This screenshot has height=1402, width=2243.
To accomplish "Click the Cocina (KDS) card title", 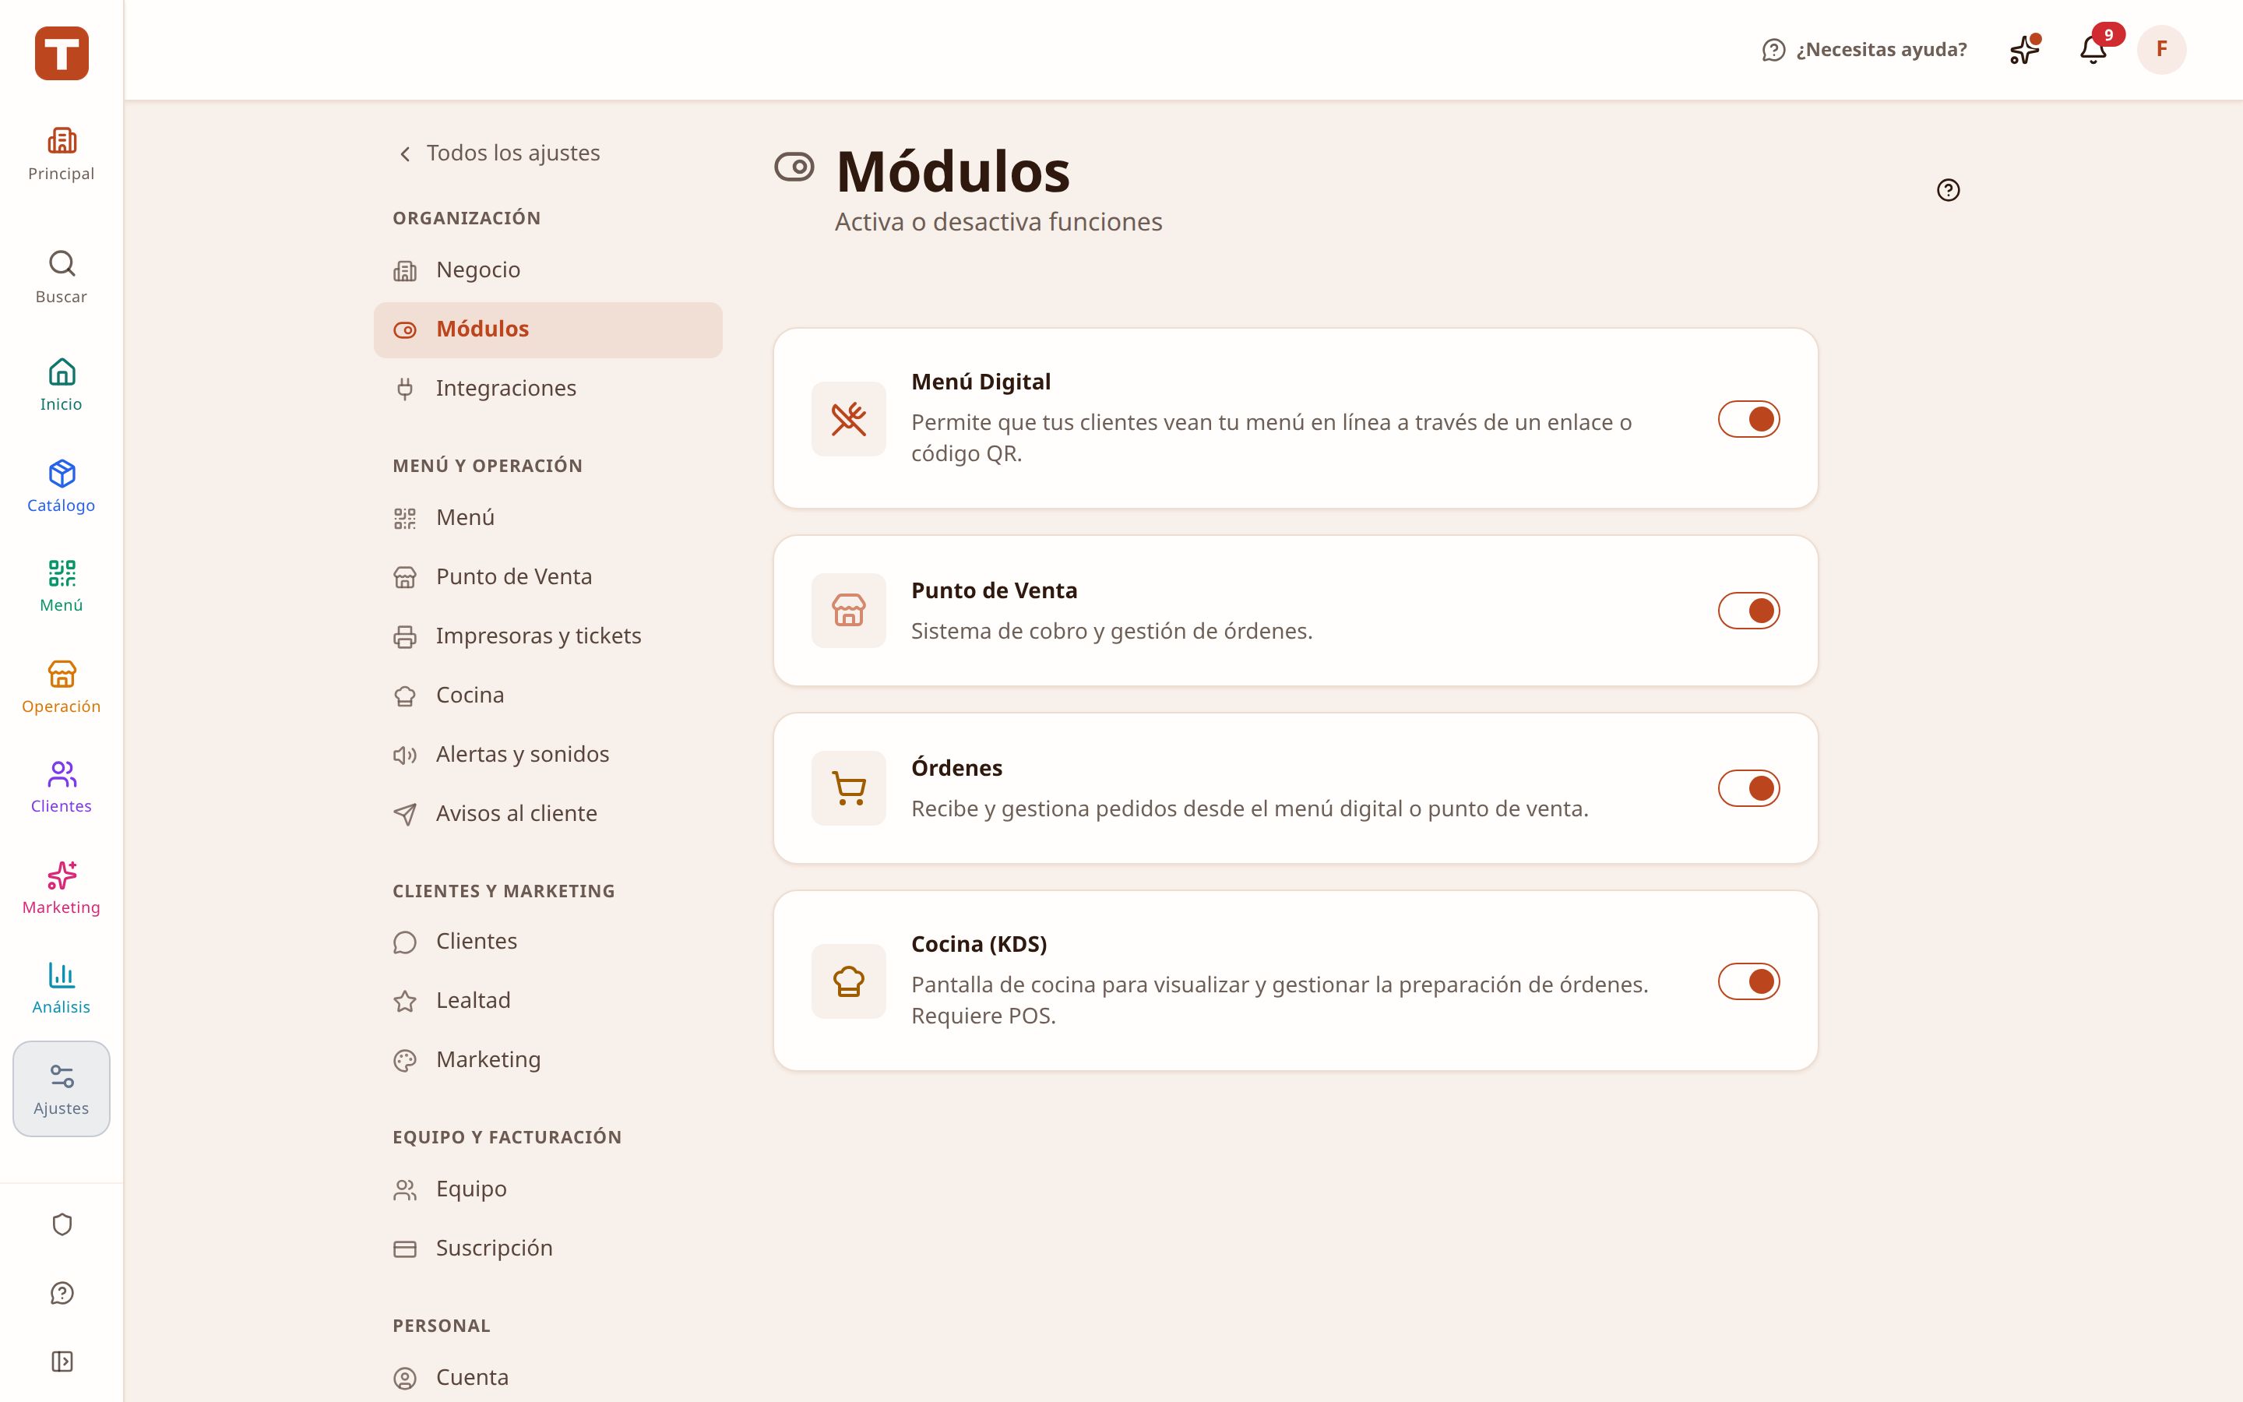I will 979,944.
